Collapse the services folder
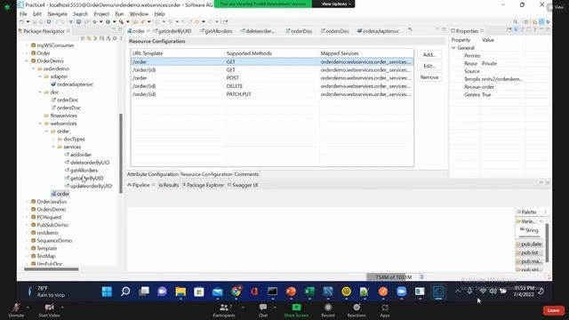The height and width of the screenshot is (320, 569). click(x=53, y=147)
